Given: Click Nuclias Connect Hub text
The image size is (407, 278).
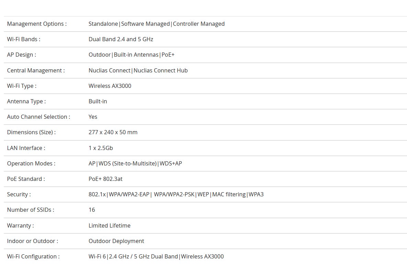Looking at the screenshot, I should pos(160,71).
